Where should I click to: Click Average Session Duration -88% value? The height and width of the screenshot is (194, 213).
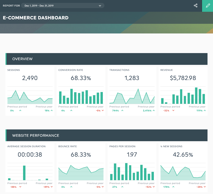click(x=13, y=187)
